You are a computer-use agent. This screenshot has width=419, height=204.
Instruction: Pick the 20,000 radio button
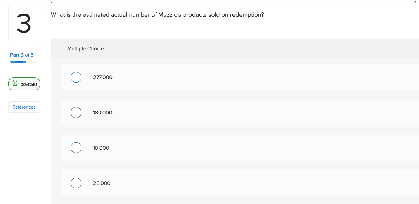point(76,183)
